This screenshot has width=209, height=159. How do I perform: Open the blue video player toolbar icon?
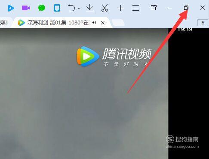11,8
